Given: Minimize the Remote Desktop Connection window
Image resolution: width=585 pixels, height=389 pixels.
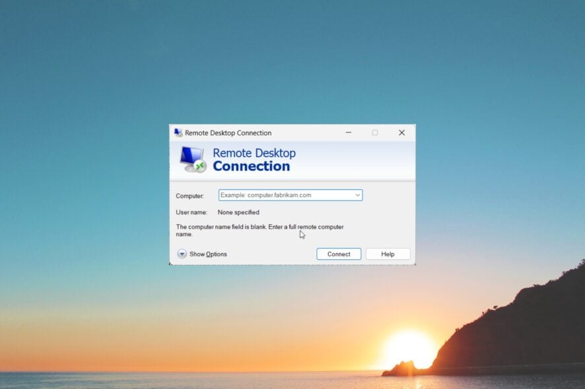Looking at the screenshot, I should (349, 133).
